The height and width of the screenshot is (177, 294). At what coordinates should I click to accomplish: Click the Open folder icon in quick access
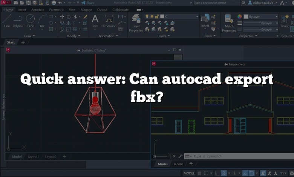pyautogui.click(x=22, y=3)
